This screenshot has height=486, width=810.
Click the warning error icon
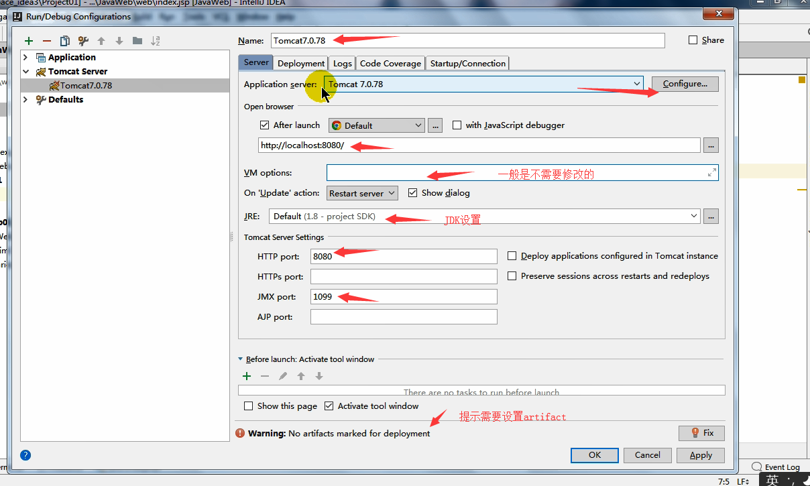(241, 434)
